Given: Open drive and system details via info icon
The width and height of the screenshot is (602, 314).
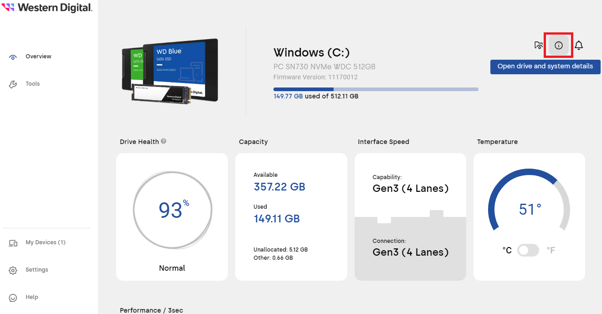Looking at the screenshot, I should pos(558,45).
